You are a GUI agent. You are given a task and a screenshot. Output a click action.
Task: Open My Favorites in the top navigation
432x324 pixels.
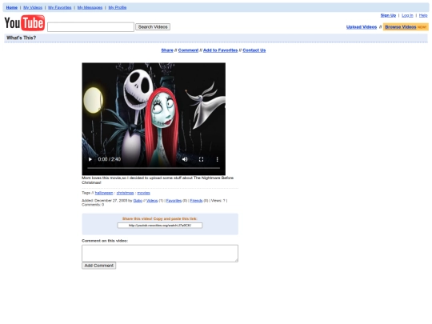click(60, 7)
